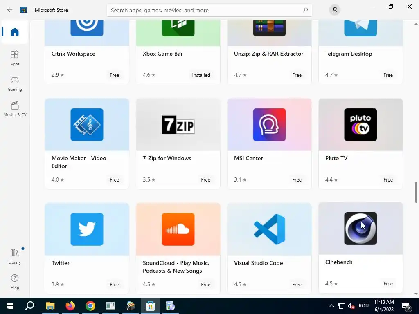The height and width of the screenshot is (314, 419).
Task: Click Free label on Pluto TV card
Action: pos(388,180)
